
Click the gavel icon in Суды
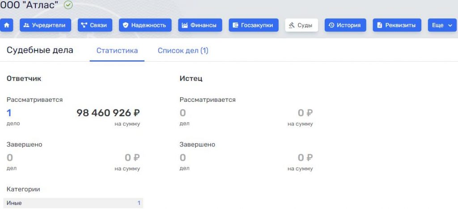click(x=292, y=25)
